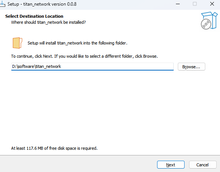220x172 pixels.
Task: Close the titan_network Setup window
Action: tap(212, 4)
